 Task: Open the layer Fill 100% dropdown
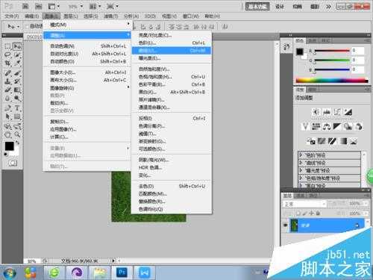coord(366,214)
